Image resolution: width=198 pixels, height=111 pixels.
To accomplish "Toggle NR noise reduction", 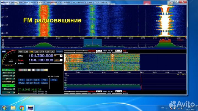I will pos(21,80).
